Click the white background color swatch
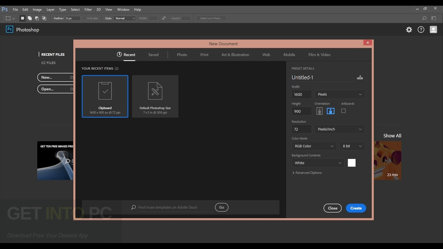443x249 pixels. 352,163
